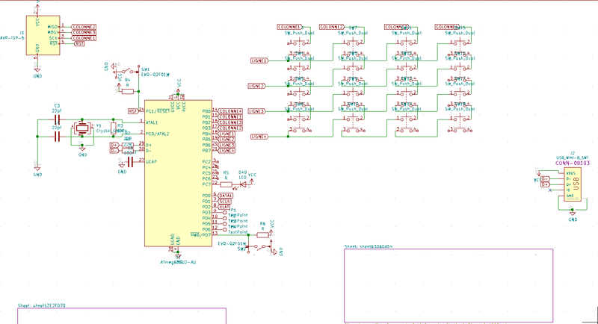Screen dimensions: 598x324
Task: Click the GND symbol below J1 connector
Action: [38, 72]
